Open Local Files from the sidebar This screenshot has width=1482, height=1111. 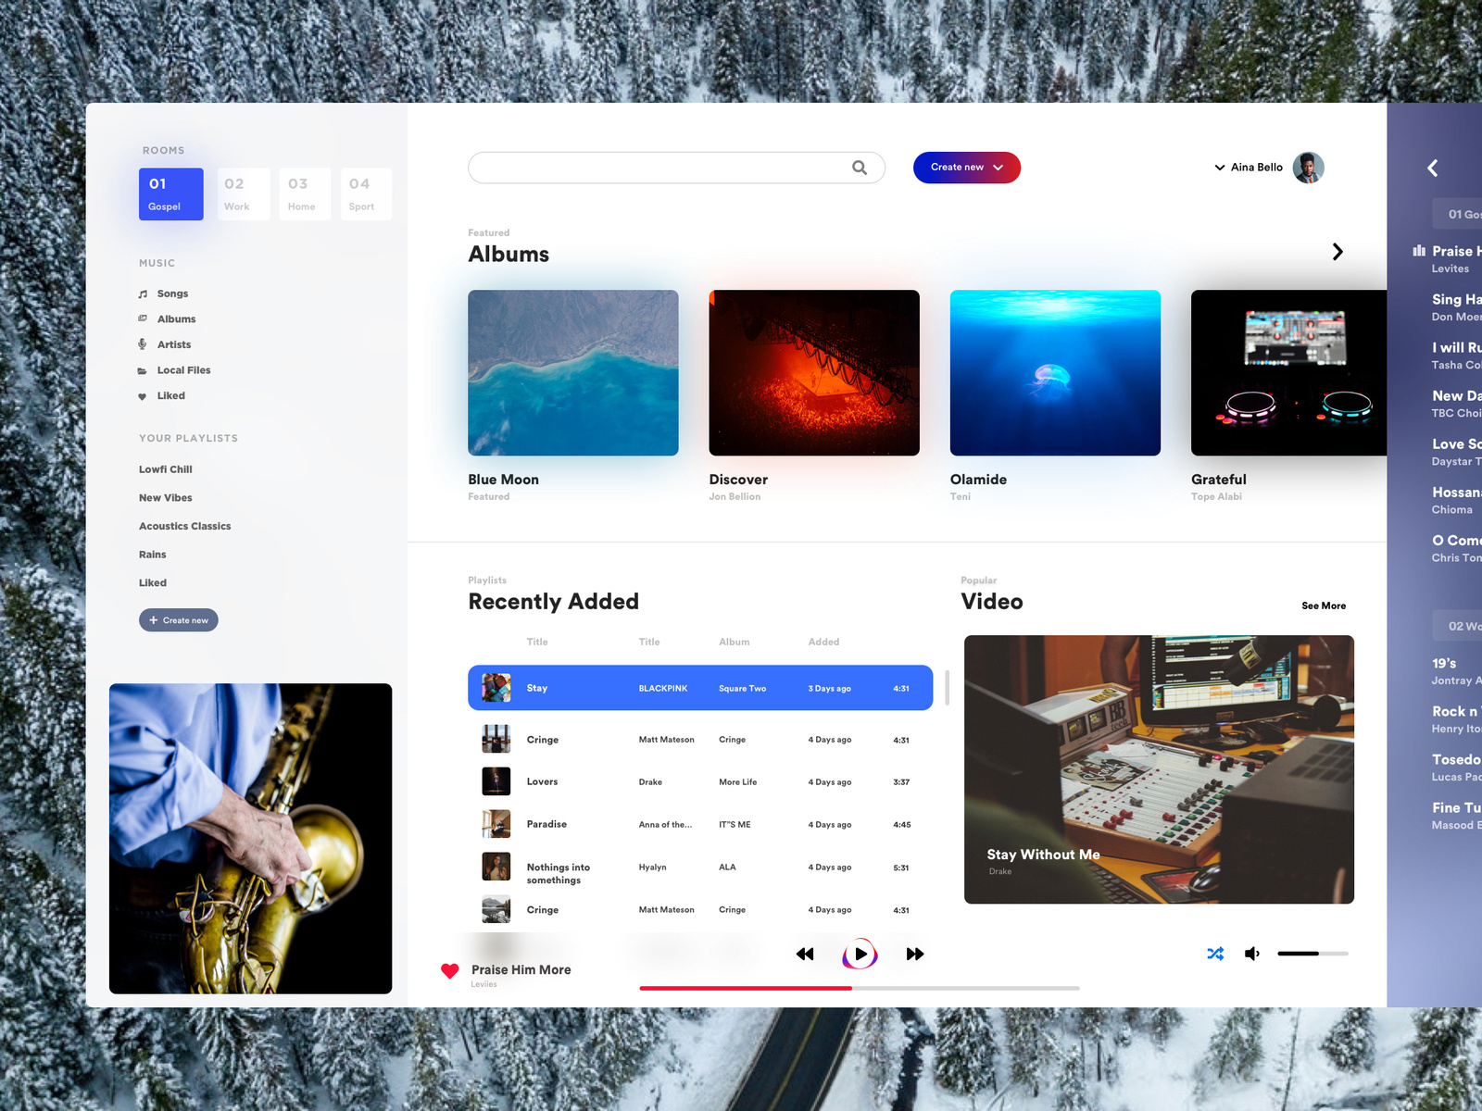click(142, 370)
